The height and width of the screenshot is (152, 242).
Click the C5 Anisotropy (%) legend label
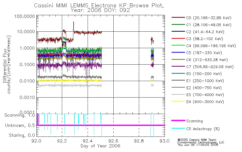click(203, 129)
